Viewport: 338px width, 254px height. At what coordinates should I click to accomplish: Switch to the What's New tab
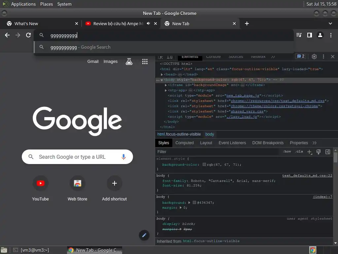pyautogui.click(x=41, y=23)
